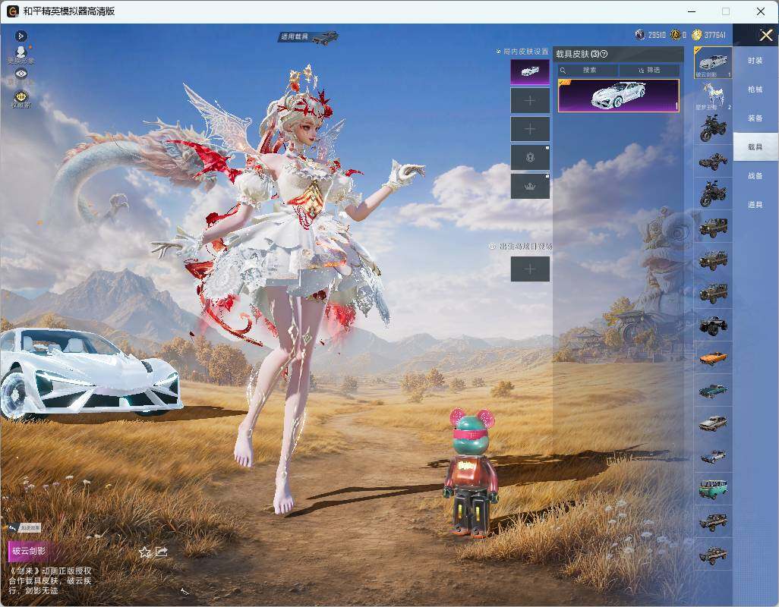The image size is (779, 607).
Task: Switch to the 时装 tab
Action: pos(755,61)
